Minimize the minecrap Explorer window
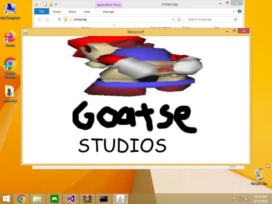The height and width of the screenshot is (204, 272). [220, 3]
